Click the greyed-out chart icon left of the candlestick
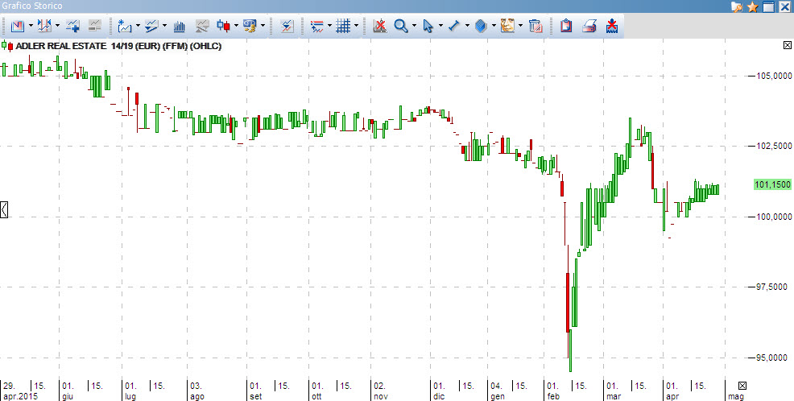This screenshot has width=794, height=401. click(202, 26)
